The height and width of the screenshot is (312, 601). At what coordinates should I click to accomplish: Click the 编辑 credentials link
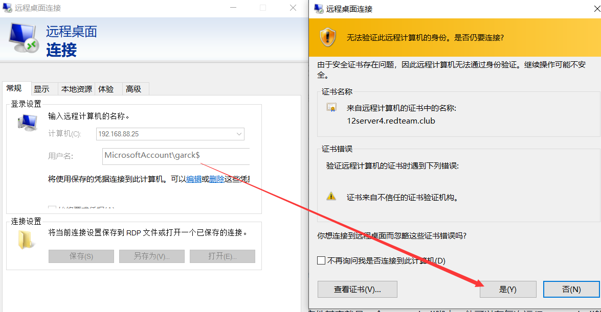click(x=194, y=179)
